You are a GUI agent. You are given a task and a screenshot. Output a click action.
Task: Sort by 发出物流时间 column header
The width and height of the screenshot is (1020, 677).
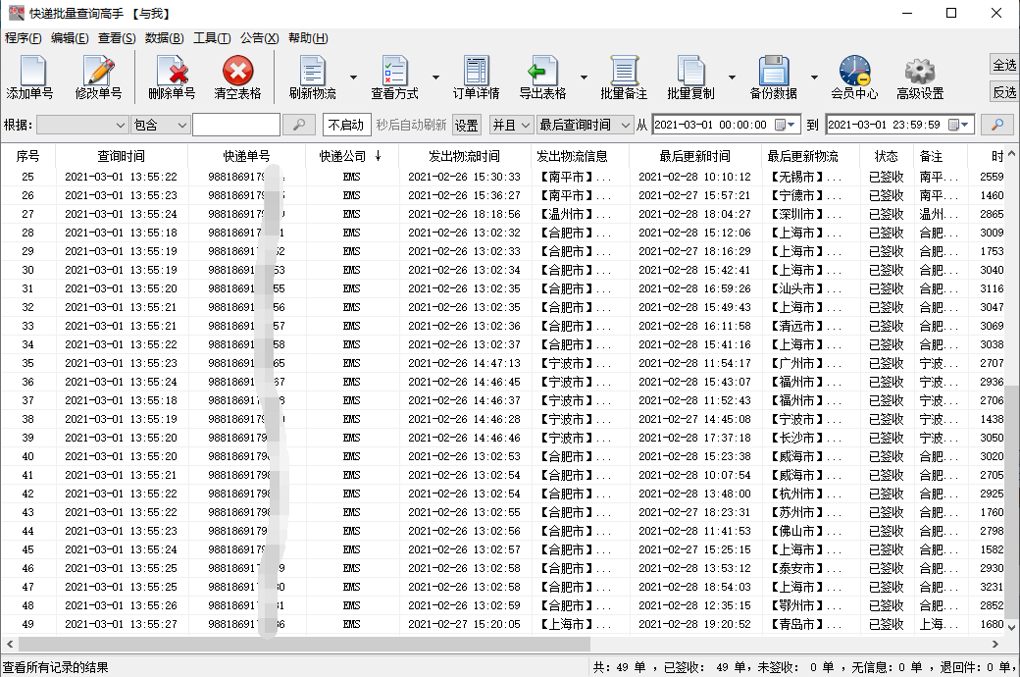(x=465, y=156)
